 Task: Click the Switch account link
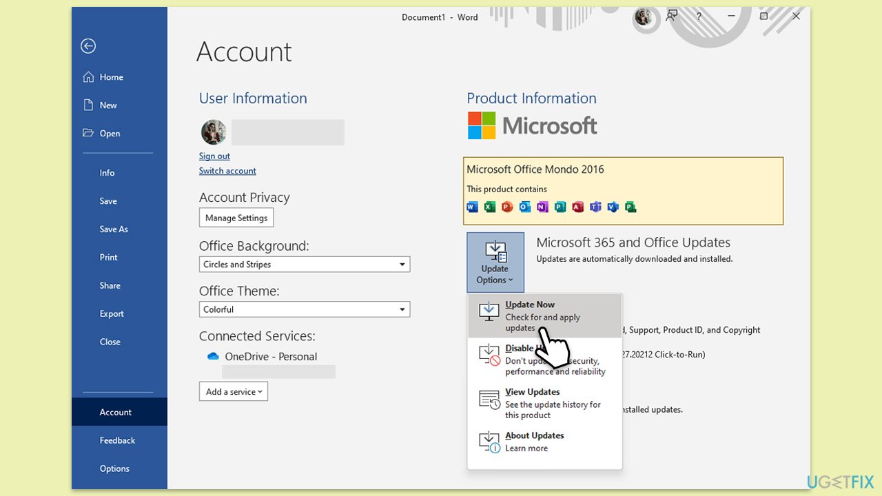point(227,171)
